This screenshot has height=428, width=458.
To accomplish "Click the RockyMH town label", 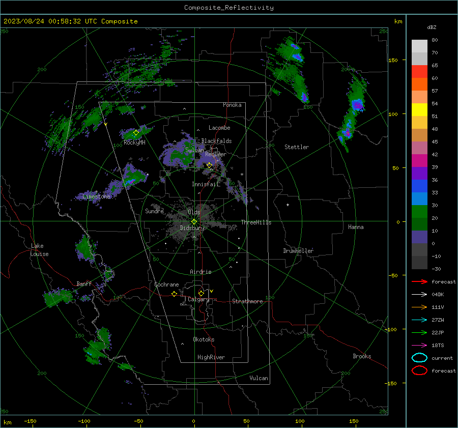I will (134, 142).
